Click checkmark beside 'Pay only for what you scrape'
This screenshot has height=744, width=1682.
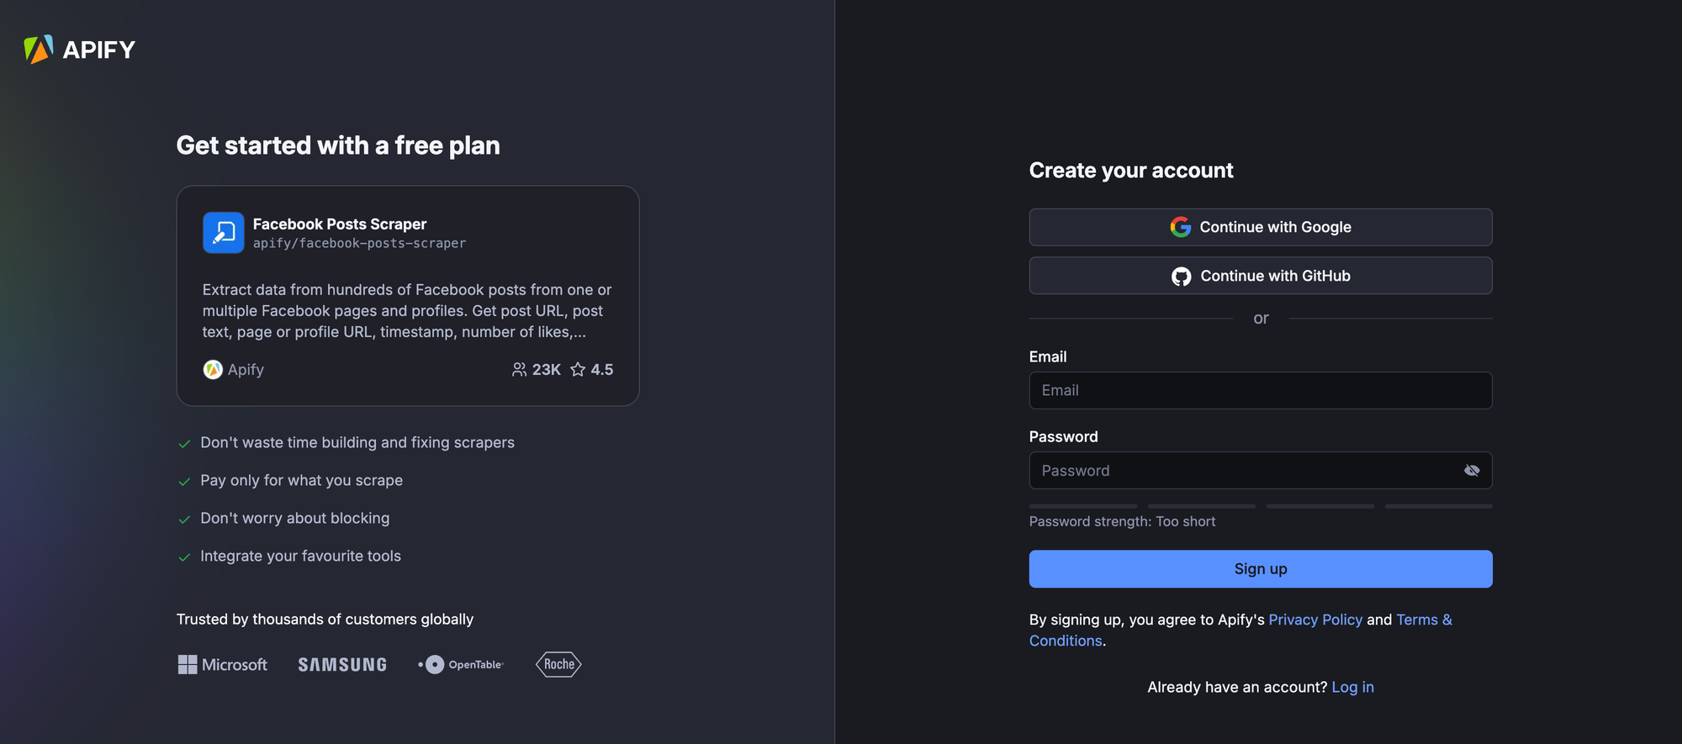pos(184,482)
